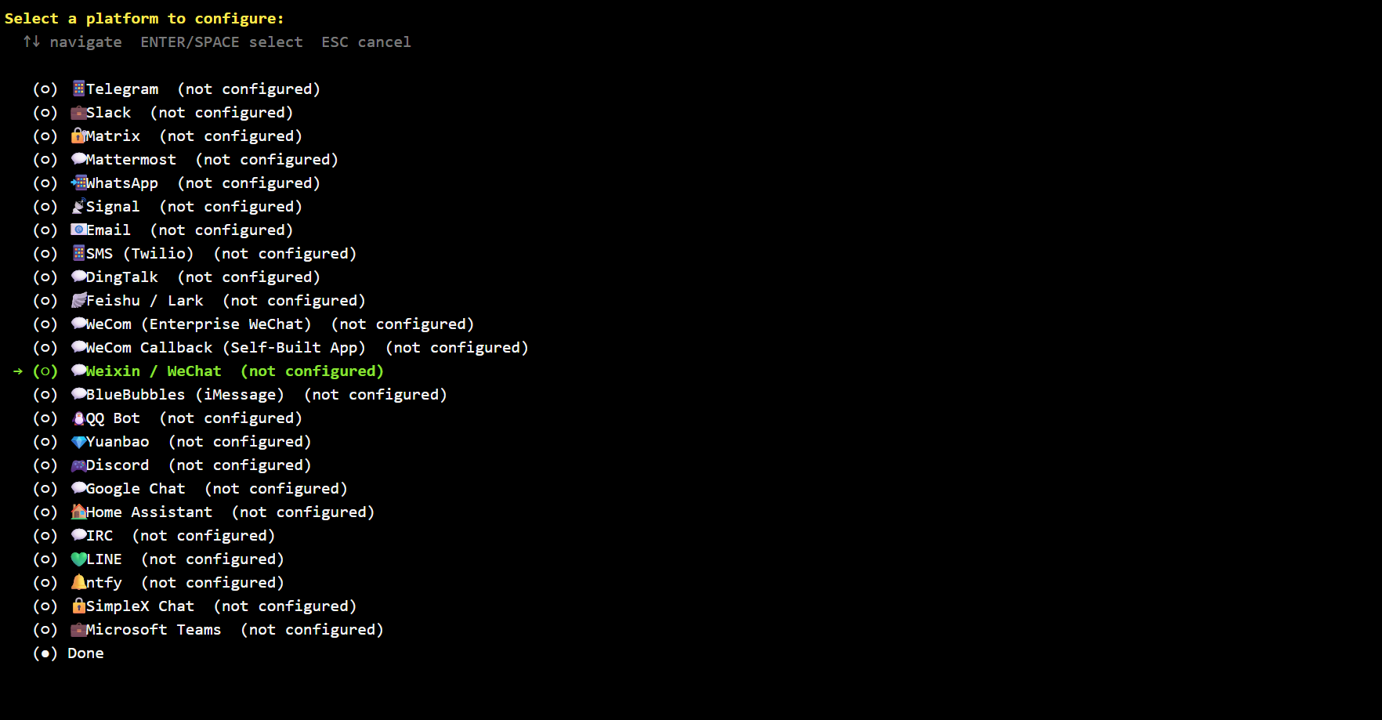Select the filled radio button for Done
This screenshot has width=1382, height=720.
[45, 653]
